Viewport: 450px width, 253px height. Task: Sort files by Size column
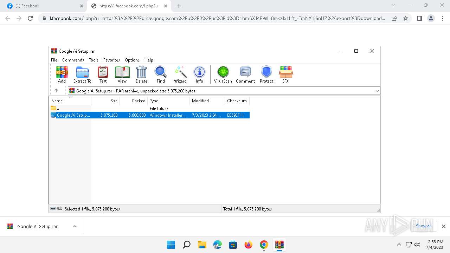tap(105, 101)
